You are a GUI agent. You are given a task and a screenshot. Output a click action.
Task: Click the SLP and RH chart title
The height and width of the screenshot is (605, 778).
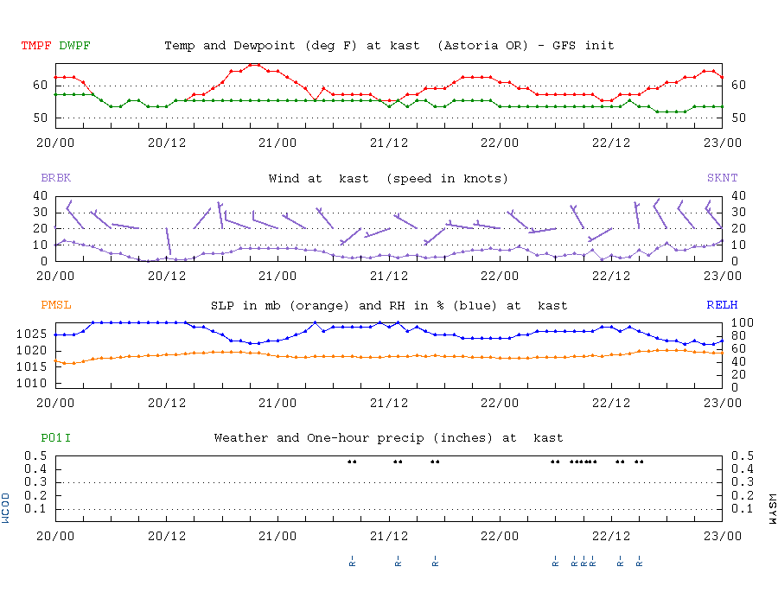[x=388, y=305]
